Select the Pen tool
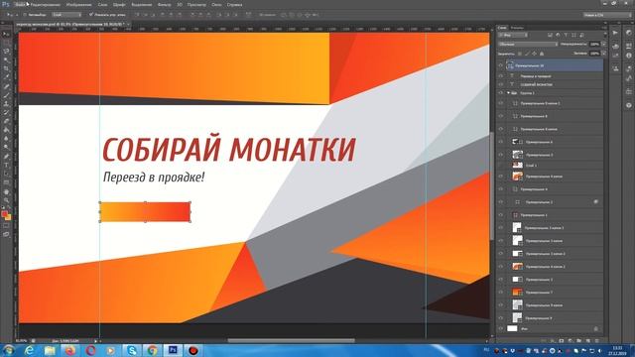This screenshot has width=635, height=357. (x=6, y=156)
